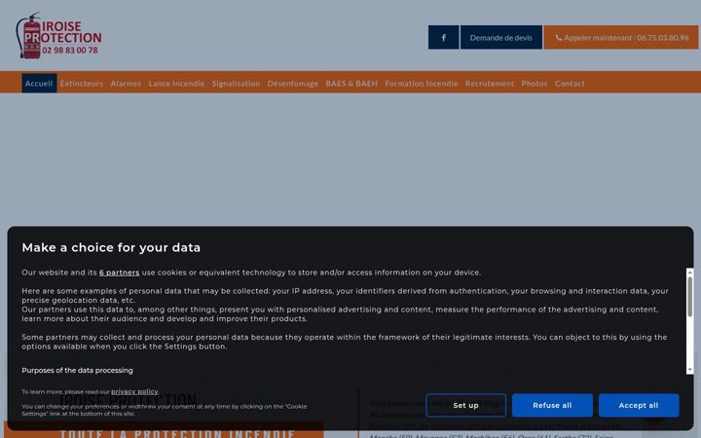701x438 pixels.
Task: Open the privacy policy link
Action: coord(134,391)
